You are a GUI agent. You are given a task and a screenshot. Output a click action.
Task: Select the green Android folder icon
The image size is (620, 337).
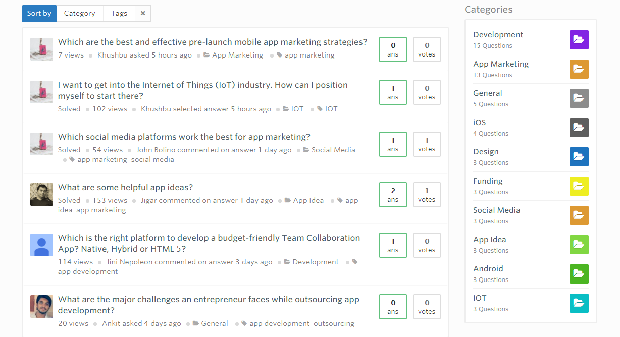[579, 274]
